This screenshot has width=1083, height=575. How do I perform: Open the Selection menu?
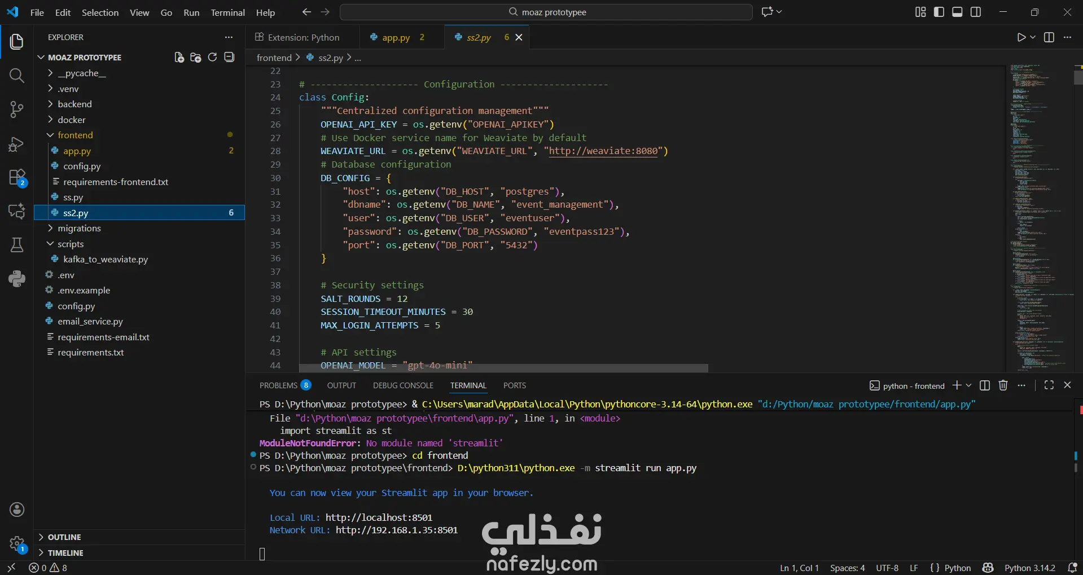100,12
